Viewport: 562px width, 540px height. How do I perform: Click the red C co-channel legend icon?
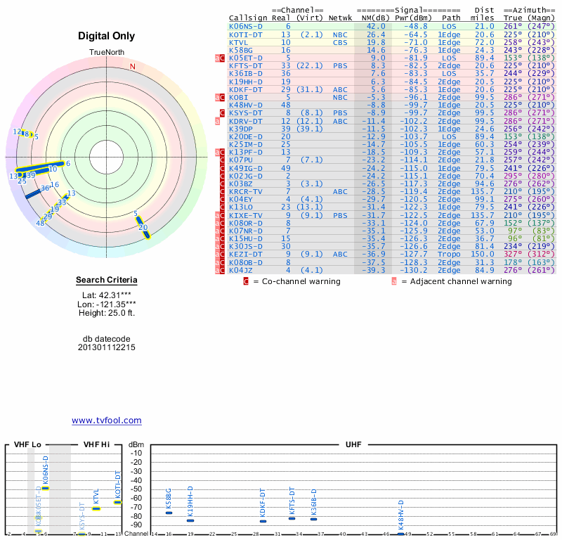pos(246,281)
